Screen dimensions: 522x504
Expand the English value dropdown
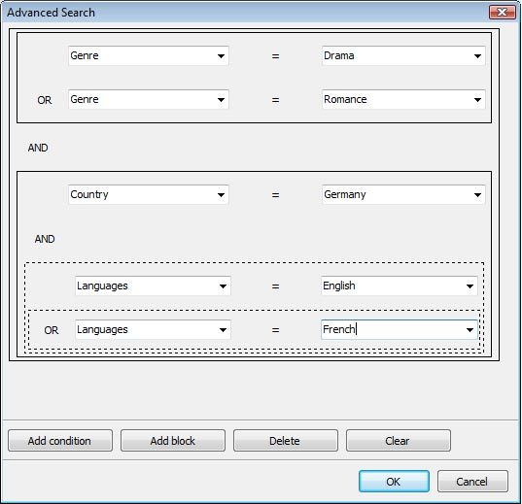[470, 286]
